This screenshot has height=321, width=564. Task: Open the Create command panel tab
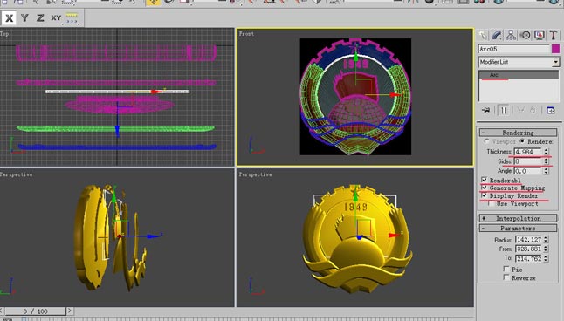click(x=482, y=35)
